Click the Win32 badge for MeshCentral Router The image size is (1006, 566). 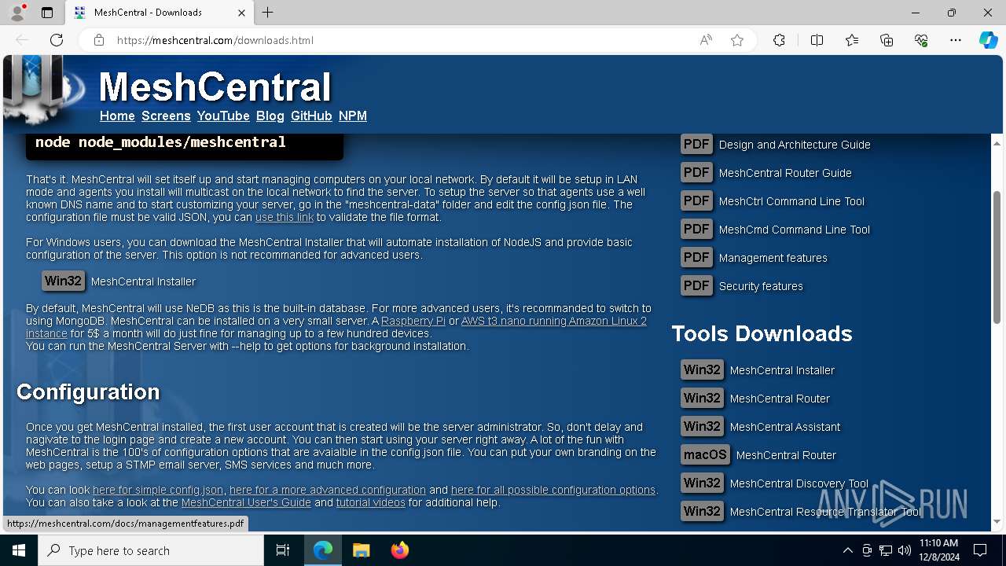(x=702, y=398)
